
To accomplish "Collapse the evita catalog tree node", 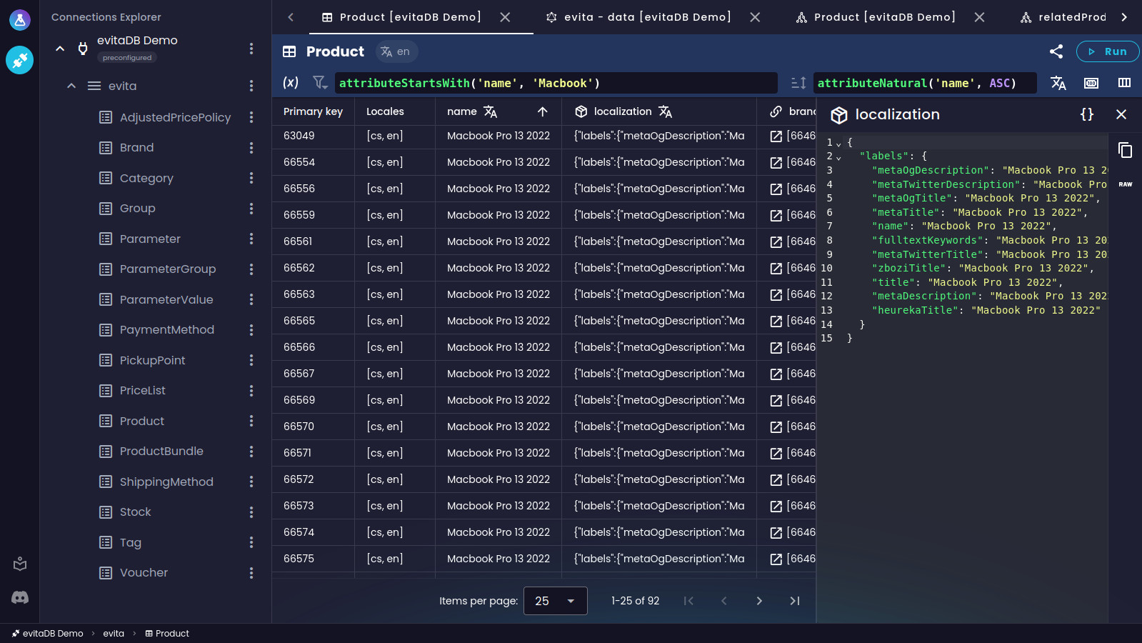I will pos(71,86).
